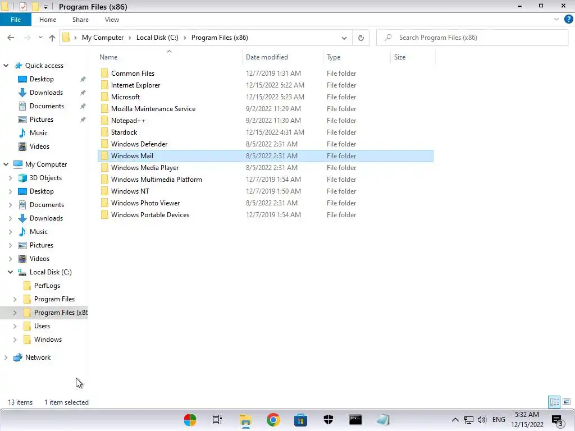Viewport: 575px width, 431px height.
Task: Click the volume speaker tray icon
Action: 482,420
